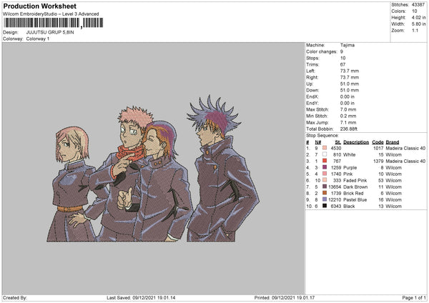Viewport: 429px width, 303px height.
Task: Click the Zoom value '1:1'
Action: pos(415,30)
